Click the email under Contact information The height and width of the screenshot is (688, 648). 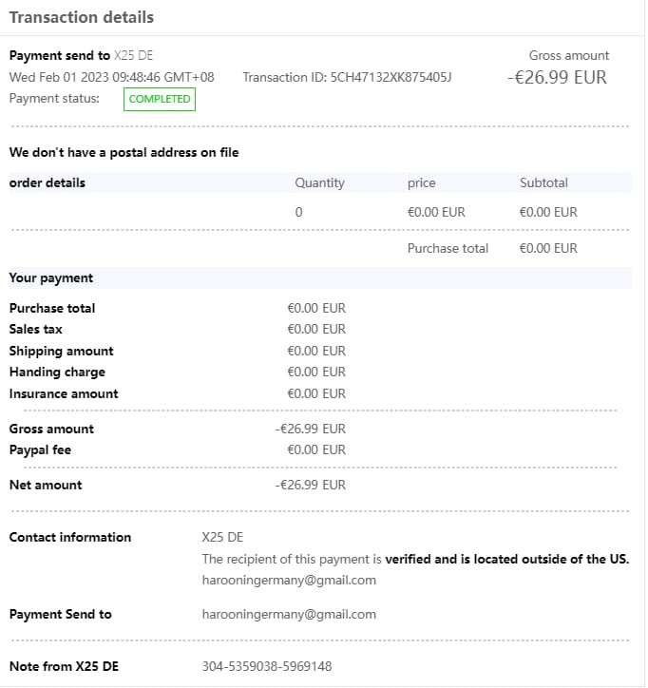tap(289, 580)
